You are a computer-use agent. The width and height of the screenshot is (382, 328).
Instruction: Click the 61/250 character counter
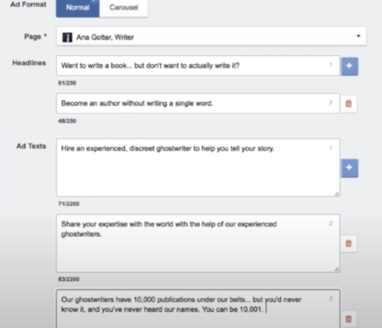67,83
